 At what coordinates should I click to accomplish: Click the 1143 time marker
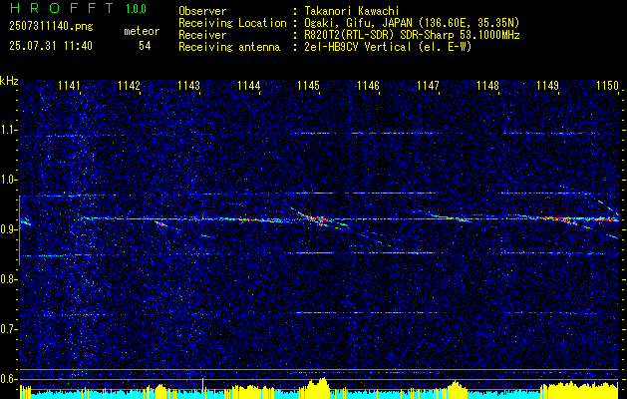point(188,86)
